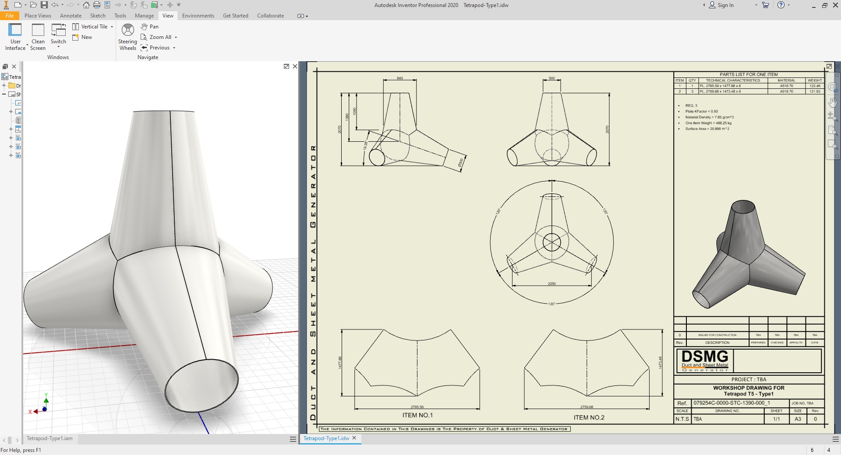Image resolution: width=841 pixels, height=455 pixels.
Task: Switch to the Tetrapod-Type1.iam document tab
Action: (49, 438)
